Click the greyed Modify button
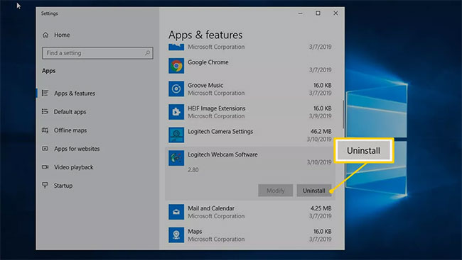The width and height of the screenshot is (462, 260). 276,191
